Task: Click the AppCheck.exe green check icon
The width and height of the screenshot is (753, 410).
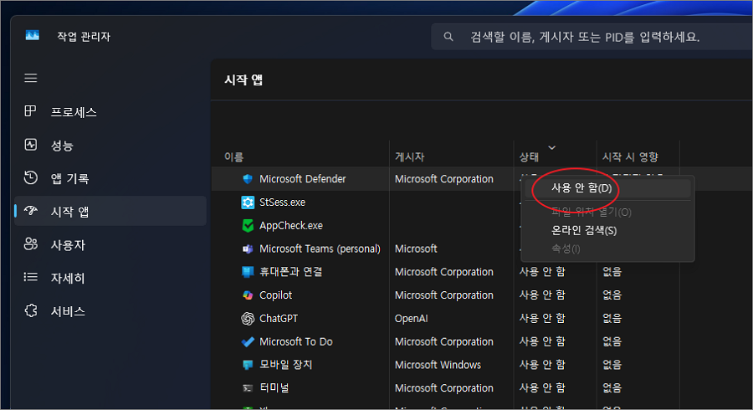Action: tap(248, 226)
